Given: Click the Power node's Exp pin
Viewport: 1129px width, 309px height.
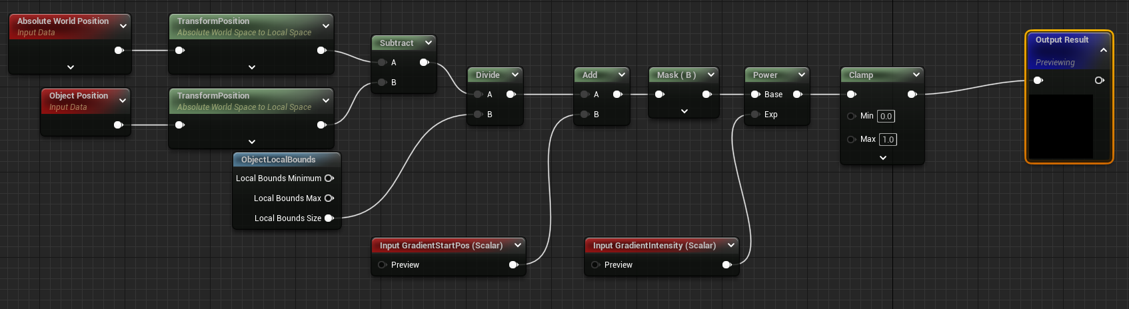Looking at the screenshot, I should [755, 115].
